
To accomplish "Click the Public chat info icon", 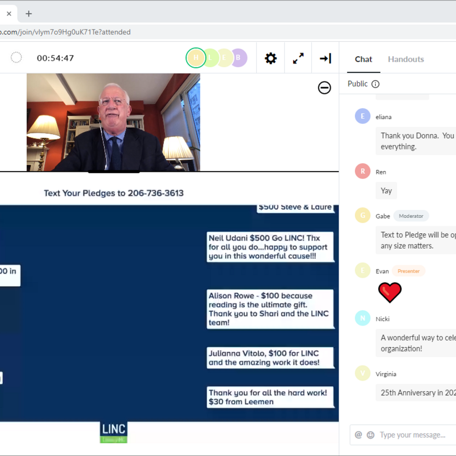I will pos(375,84).
